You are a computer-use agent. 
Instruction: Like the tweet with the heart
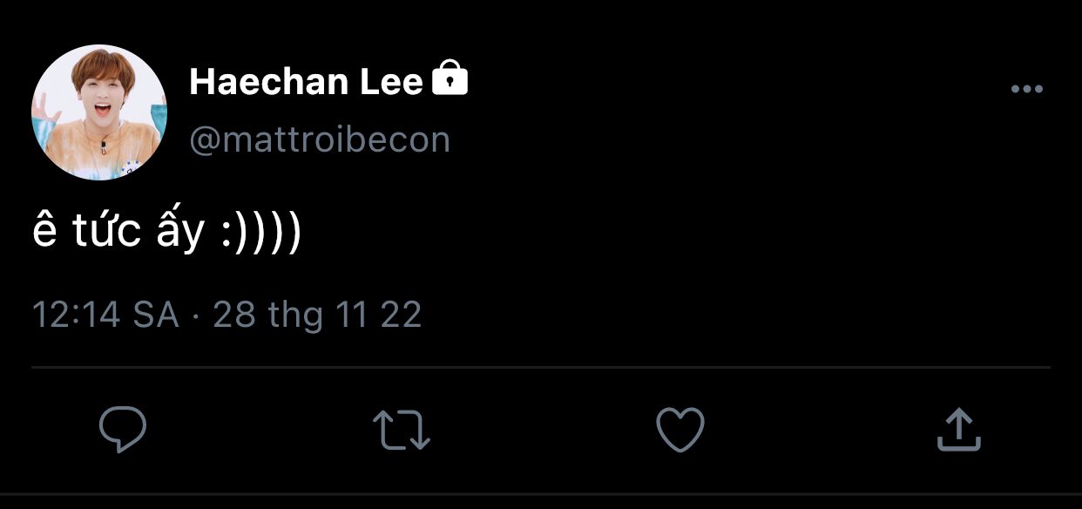click(x=680, y=430)
